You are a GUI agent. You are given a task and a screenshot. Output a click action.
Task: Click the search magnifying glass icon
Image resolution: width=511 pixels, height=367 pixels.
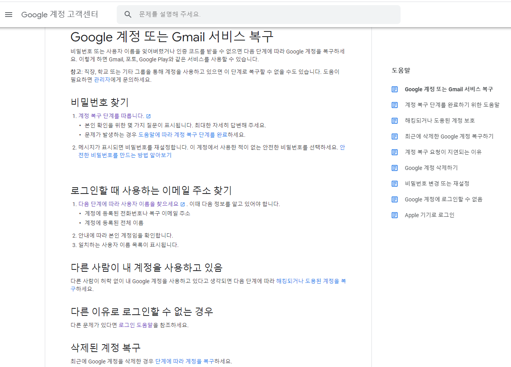pos(128,14)
